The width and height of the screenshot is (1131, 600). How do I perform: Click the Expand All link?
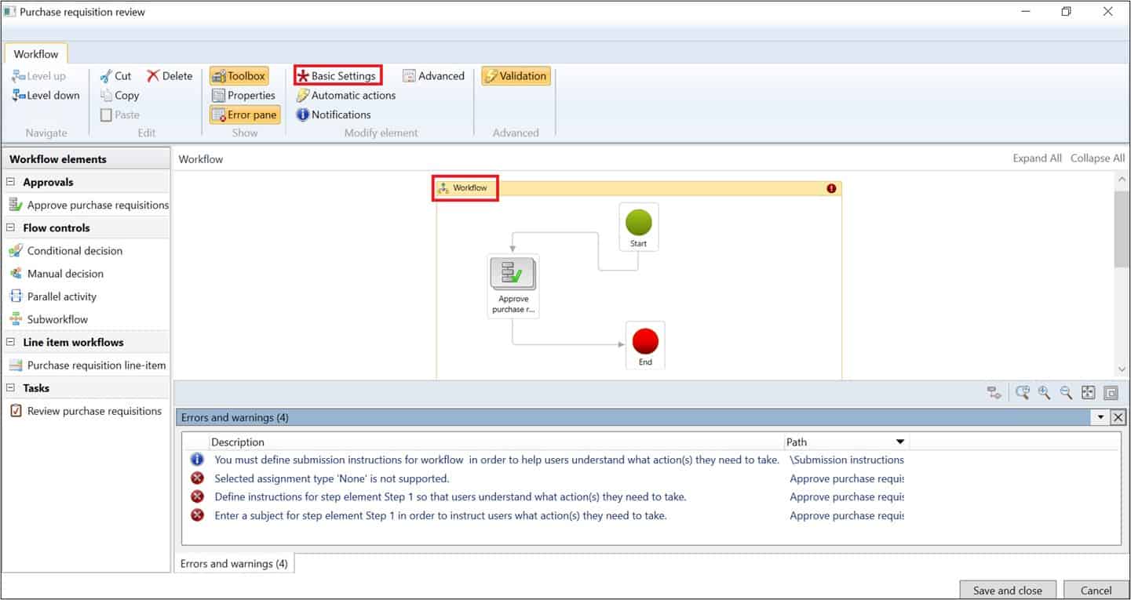tap(1037, 158)
